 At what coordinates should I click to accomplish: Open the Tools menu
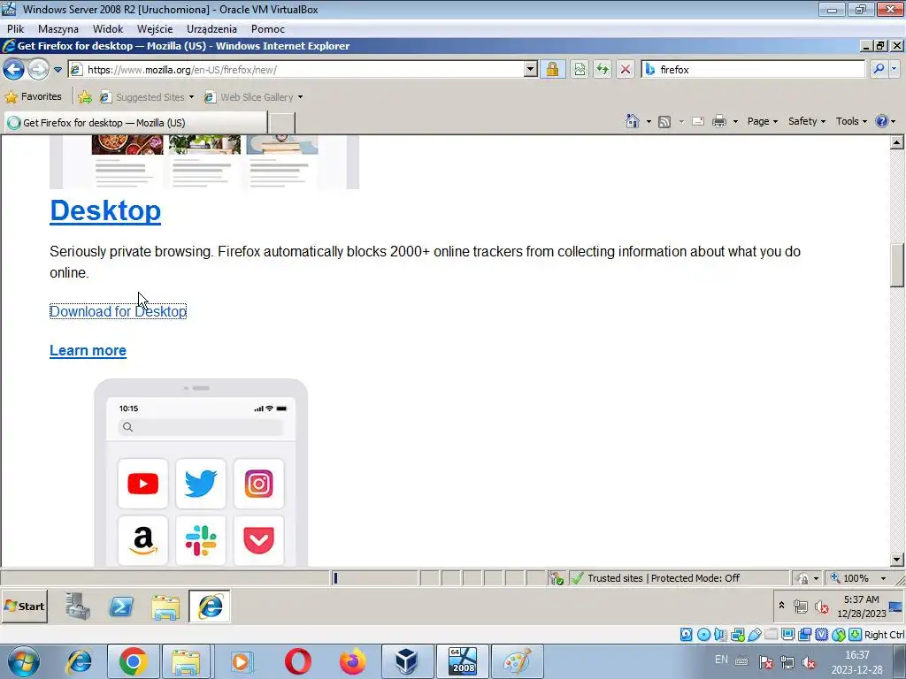click(x=851, y=121)
